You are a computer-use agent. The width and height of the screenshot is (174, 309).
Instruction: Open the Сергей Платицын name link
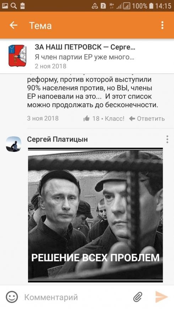tap(58, 139)
